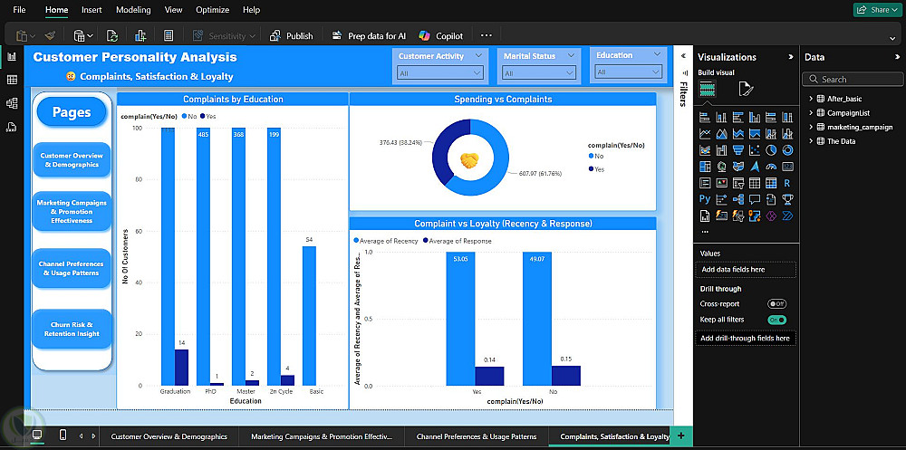The height and width of the screenshot is (450, 906).
Task: Add a new page with plus icon
Action: 680,436
